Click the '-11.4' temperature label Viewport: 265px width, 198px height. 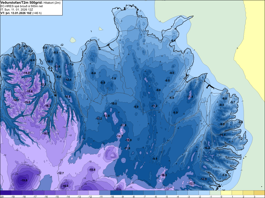point(190,97)
